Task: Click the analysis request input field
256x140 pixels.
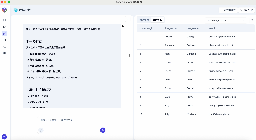Action: tap(72, 120)
